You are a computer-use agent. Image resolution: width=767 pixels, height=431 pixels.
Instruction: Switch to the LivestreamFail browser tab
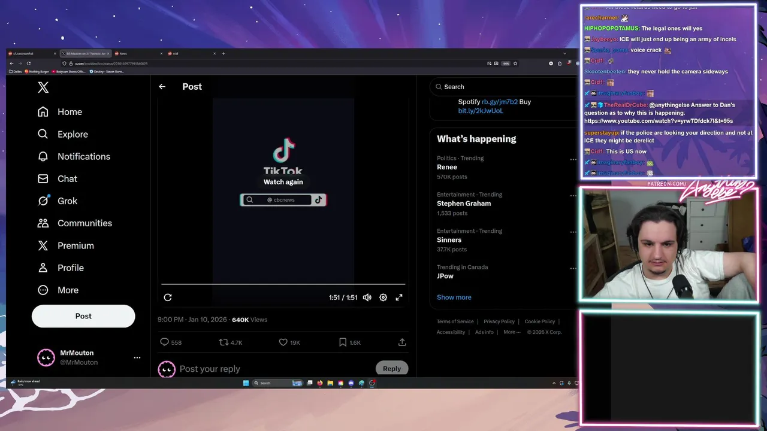(x=33, y=53)
